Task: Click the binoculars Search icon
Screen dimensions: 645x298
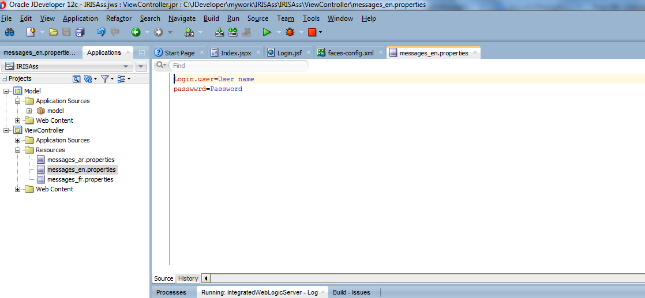Action: (9, 32)
